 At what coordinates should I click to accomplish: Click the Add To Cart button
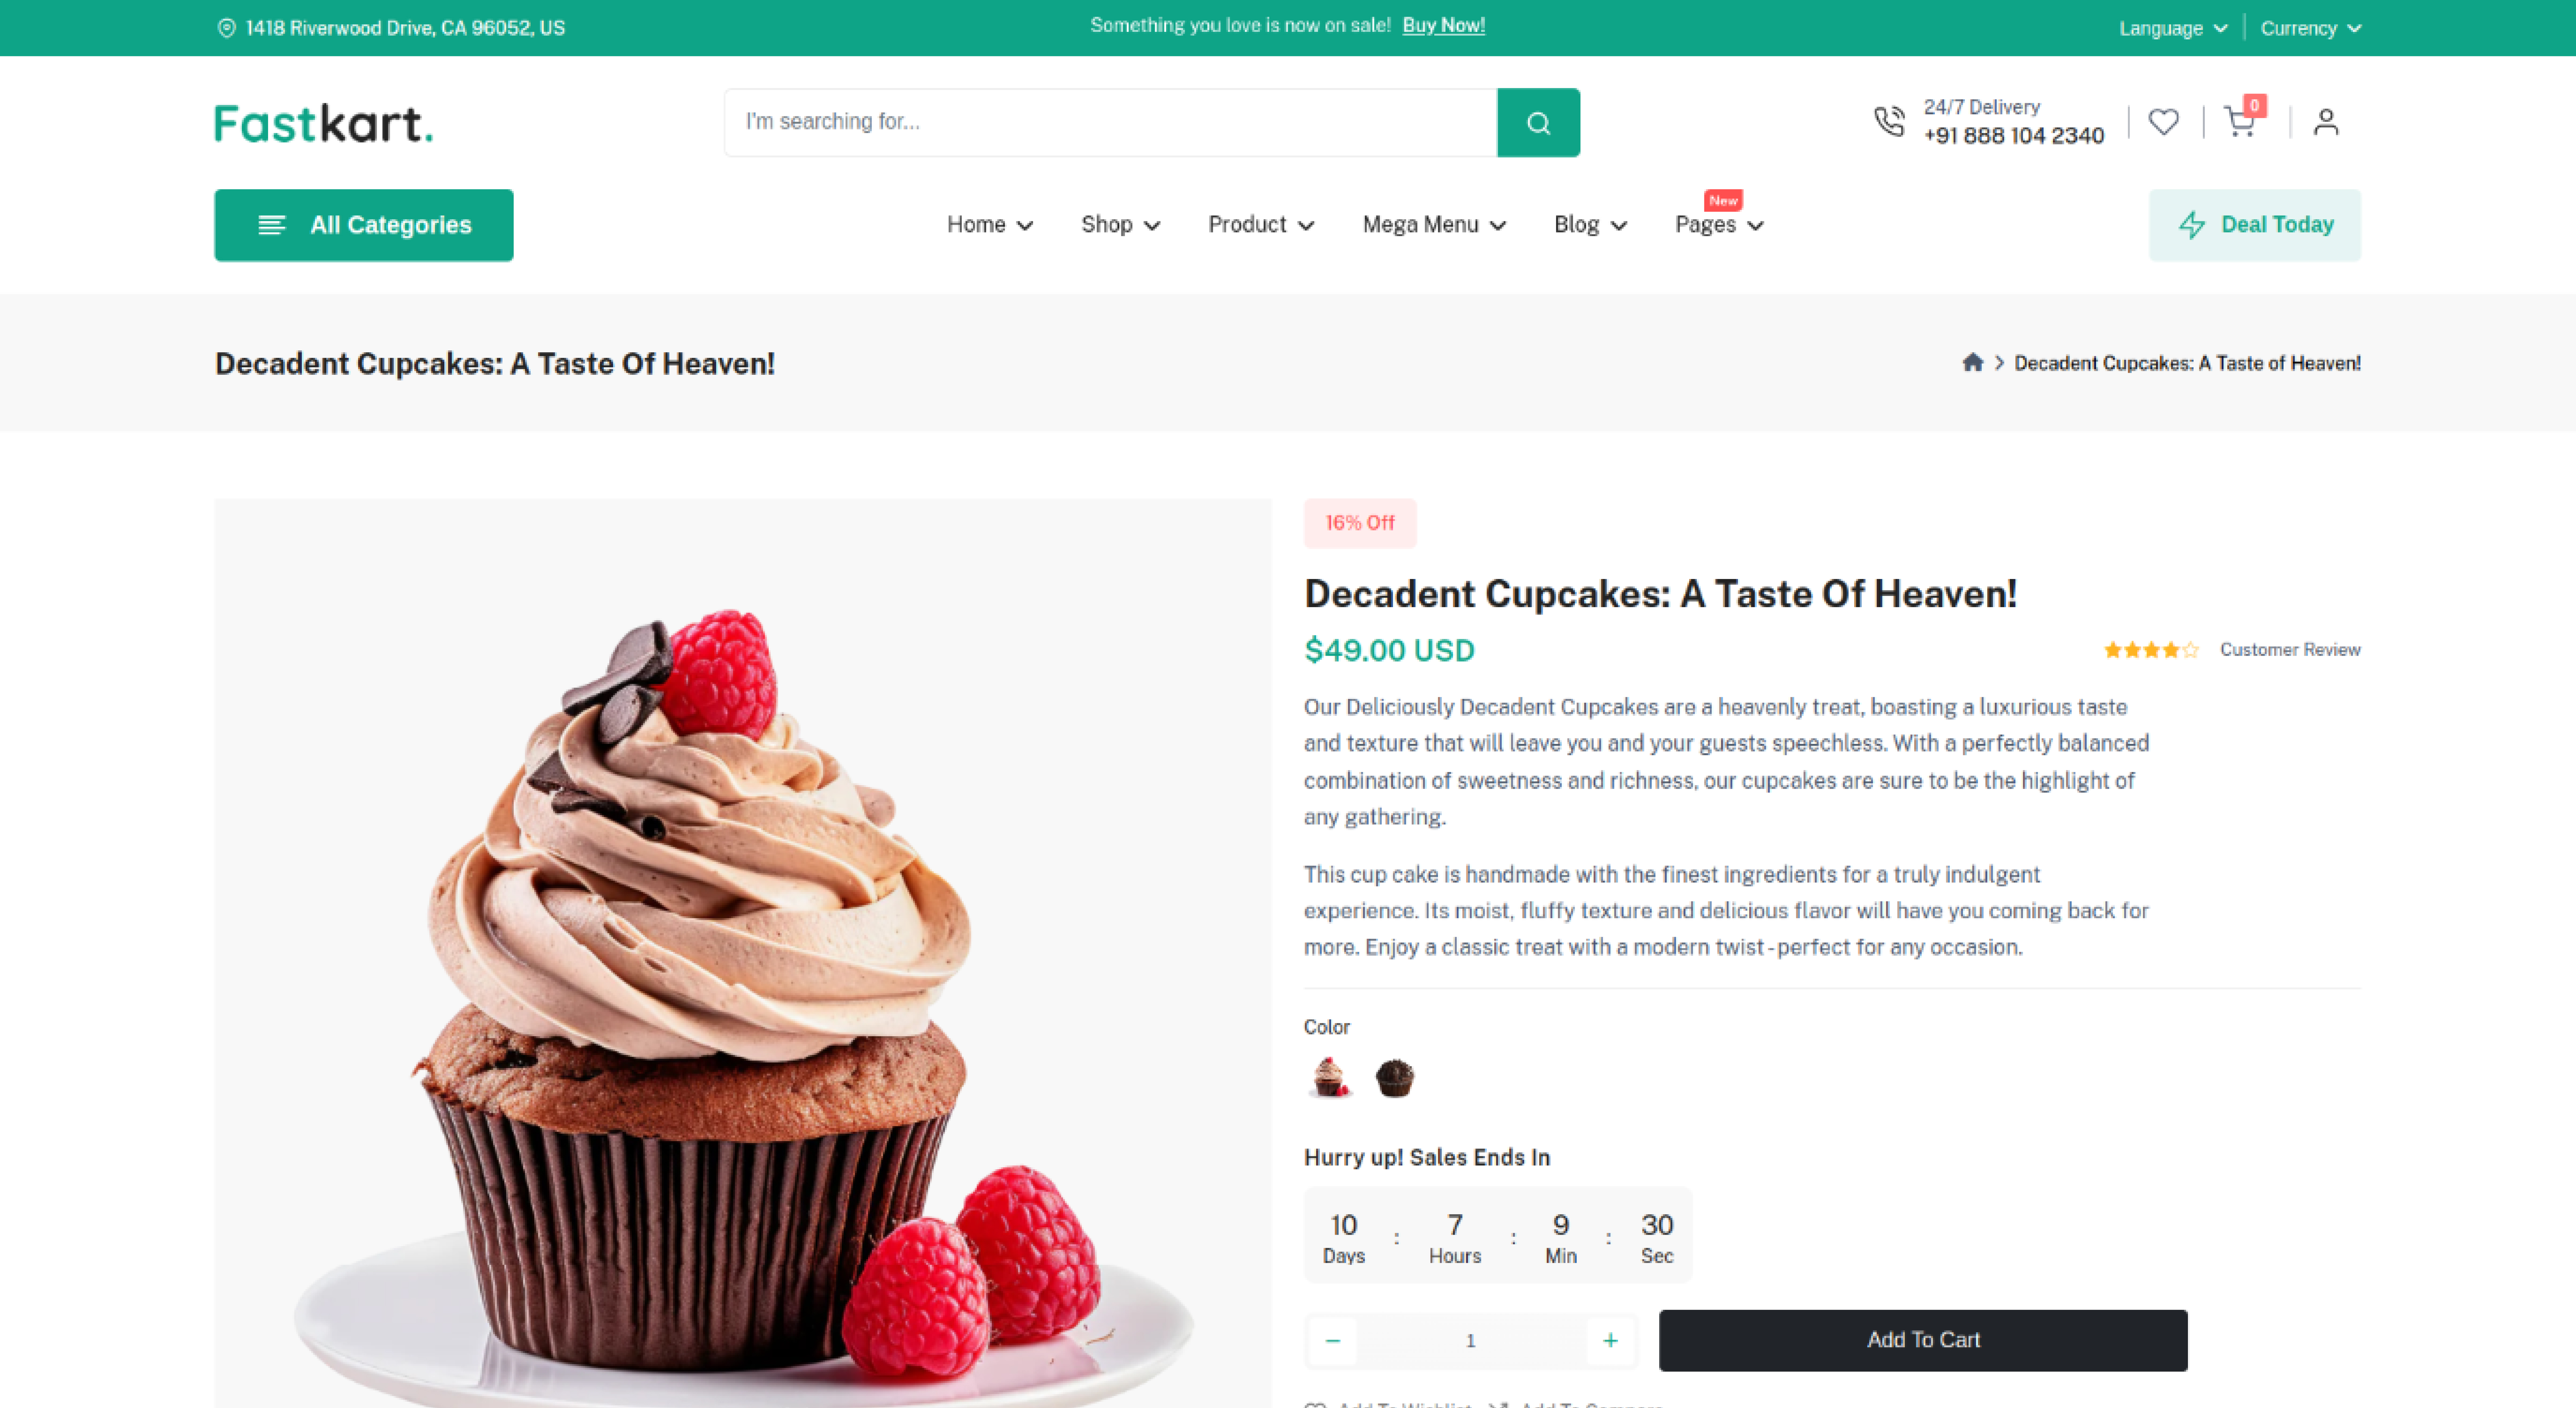point(1923,1340)
